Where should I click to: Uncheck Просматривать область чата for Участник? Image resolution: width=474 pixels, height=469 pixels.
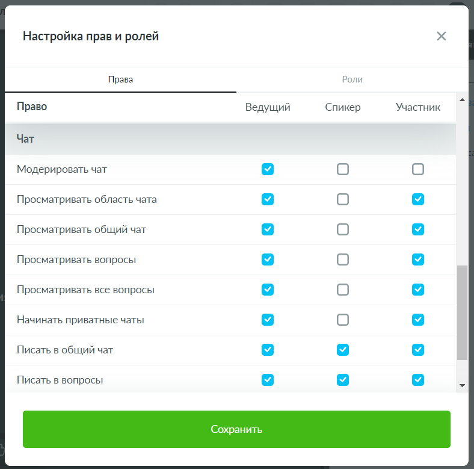418,199
